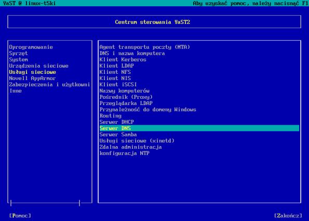Open the Klient NIS module
309x221 pixels.
115,79
